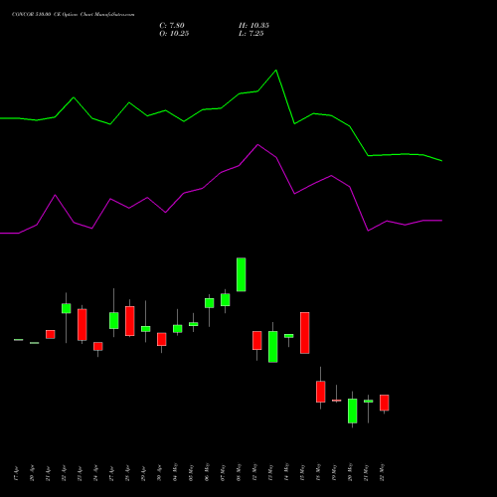Select the green candle for 27 Apr

click(114, 320)
